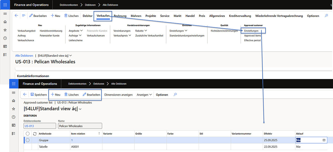Click the Debitorenkonto field showing US-013
333x152 pixels.
(x=40, y=126)
